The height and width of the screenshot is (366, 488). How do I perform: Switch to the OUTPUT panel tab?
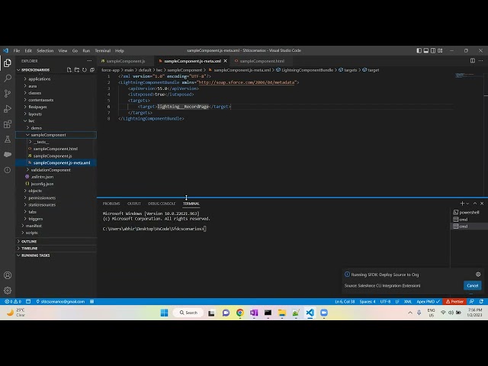click(134, 204)
